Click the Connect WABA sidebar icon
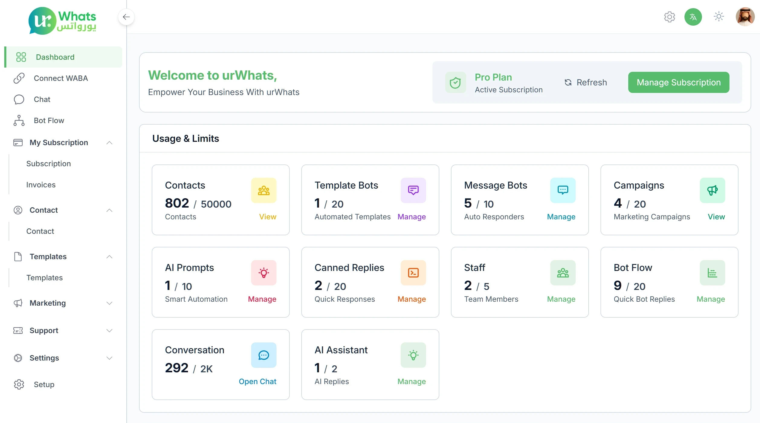Viewport: 760px width, 423px height. tap(19, 78)
